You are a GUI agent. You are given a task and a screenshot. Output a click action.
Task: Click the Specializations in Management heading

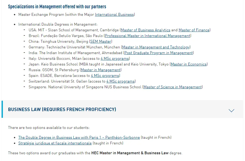pyautogui.click(x=57, y=6)
